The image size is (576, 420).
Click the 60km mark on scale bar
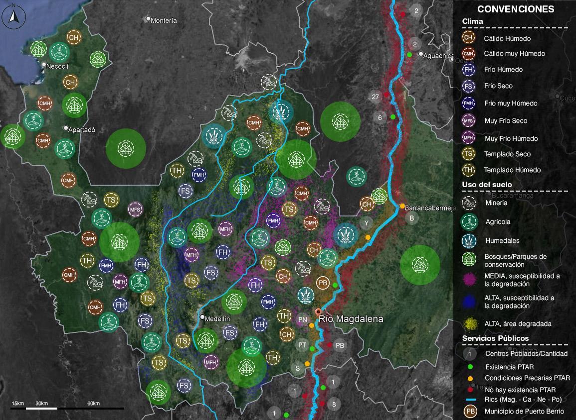pyautogui.click(x=93, y=403)
